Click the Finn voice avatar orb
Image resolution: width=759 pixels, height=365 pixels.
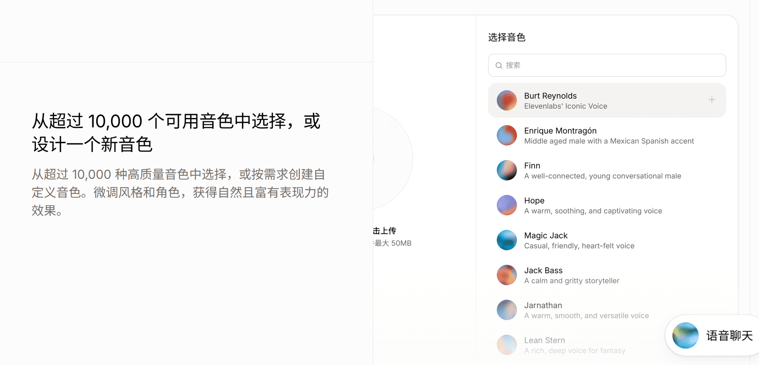[507, 170]
